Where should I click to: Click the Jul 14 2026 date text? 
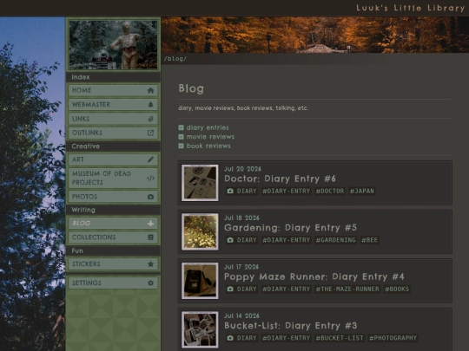[241, 315]
